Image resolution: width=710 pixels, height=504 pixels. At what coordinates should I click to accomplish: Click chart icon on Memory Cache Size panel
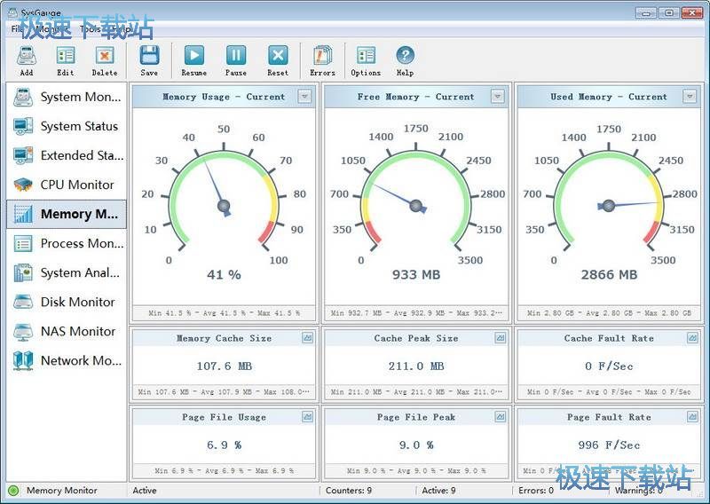pyautogui.click(x=307, y=338)
